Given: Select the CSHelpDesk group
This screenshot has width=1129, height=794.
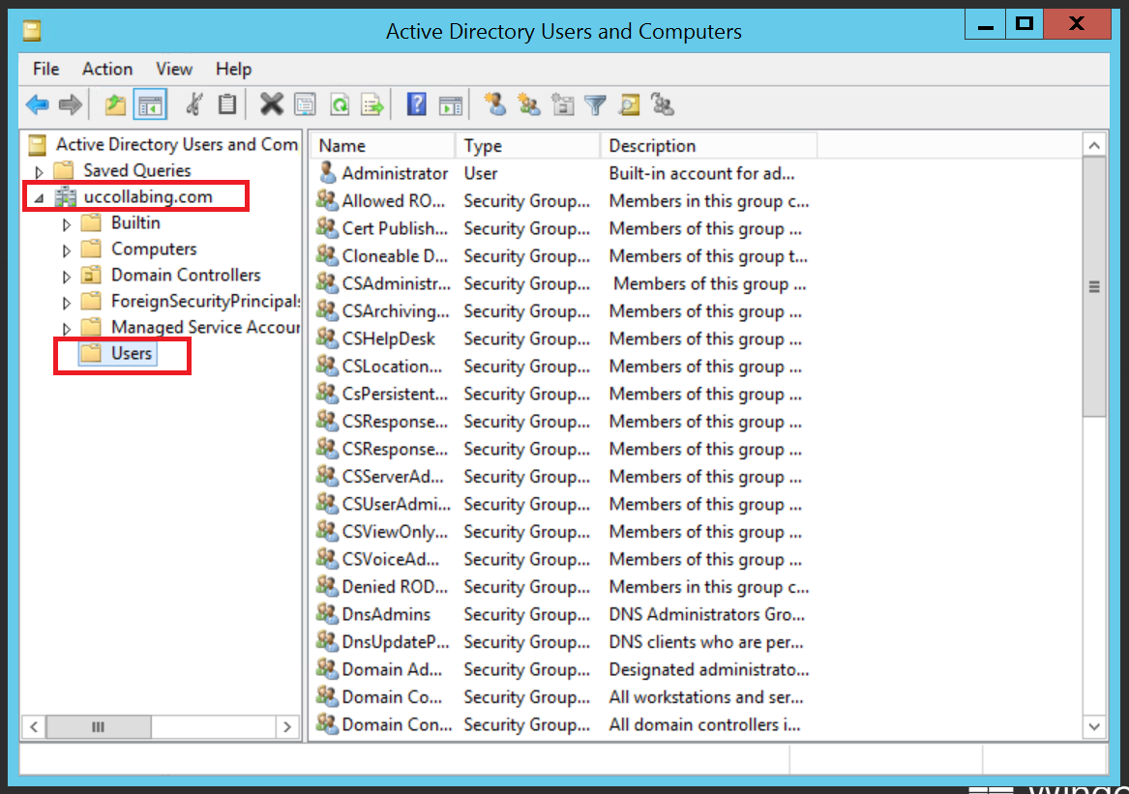Looking at the screenshot, I should click(565, 339).
